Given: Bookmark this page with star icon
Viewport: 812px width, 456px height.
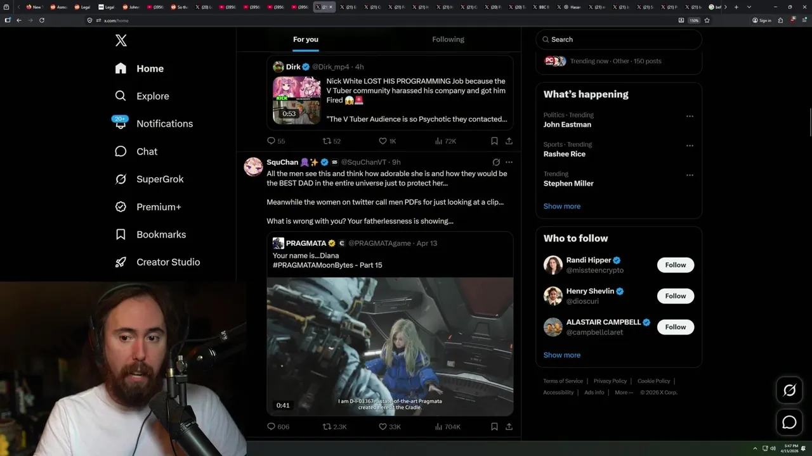Looking at the screenshot, I should (x=707, y=20).
